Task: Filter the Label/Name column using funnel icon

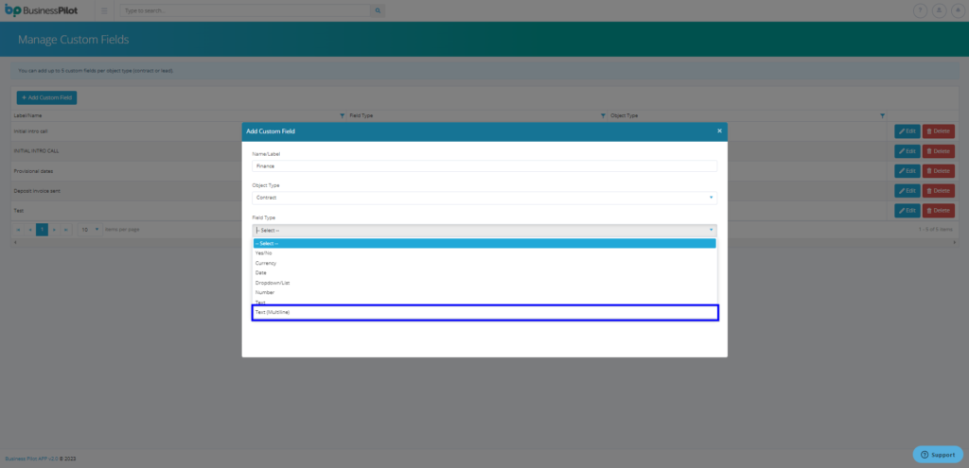Action: [x=342, y=115]
